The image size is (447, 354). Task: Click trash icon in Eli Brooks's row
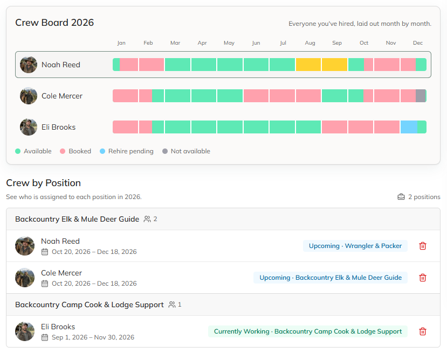point(423,331)
